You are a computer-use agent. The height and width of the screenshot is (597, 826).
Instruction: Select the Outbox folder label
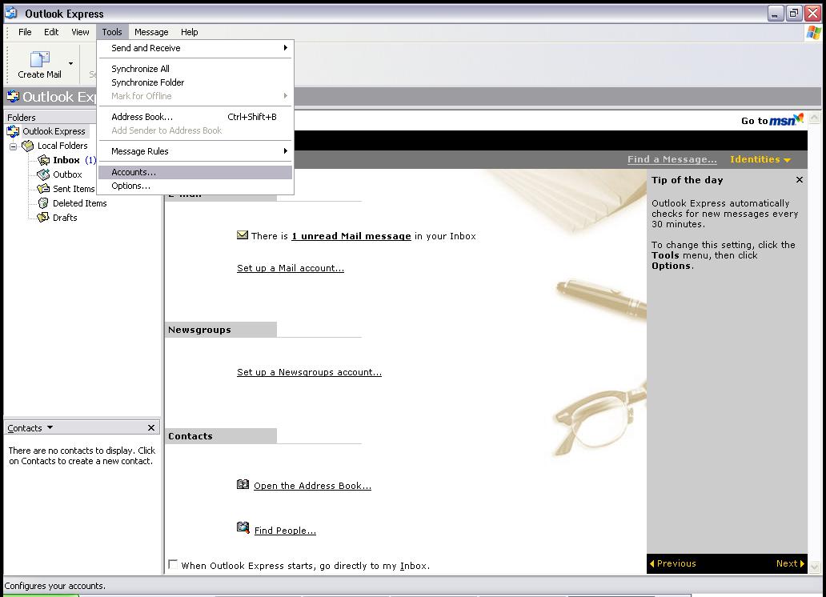point(67,174)
